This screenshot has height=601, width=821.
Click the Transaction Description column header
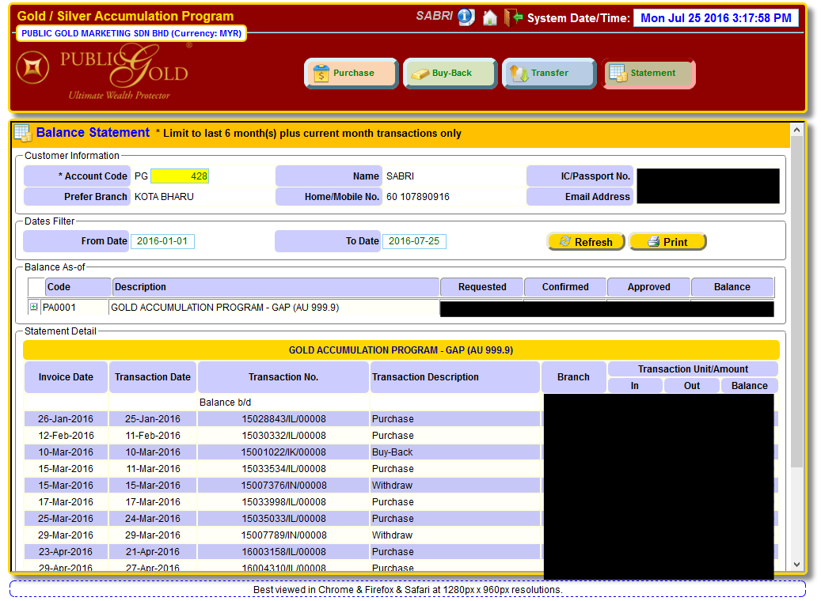point(455,377)
